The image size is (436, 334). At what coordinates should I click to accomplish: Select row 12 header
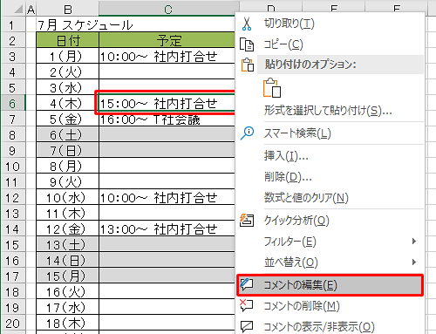12,198
